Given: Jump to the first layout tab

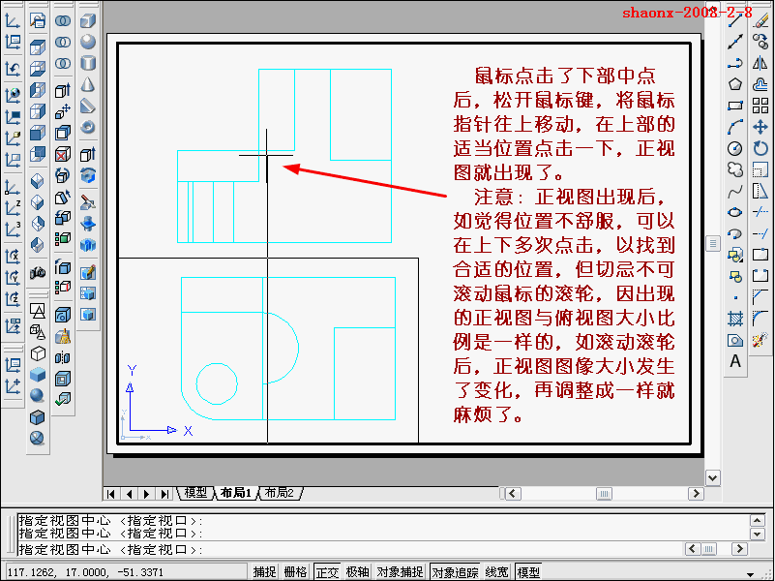Looking at the screenshot, I should coord(110,494).
